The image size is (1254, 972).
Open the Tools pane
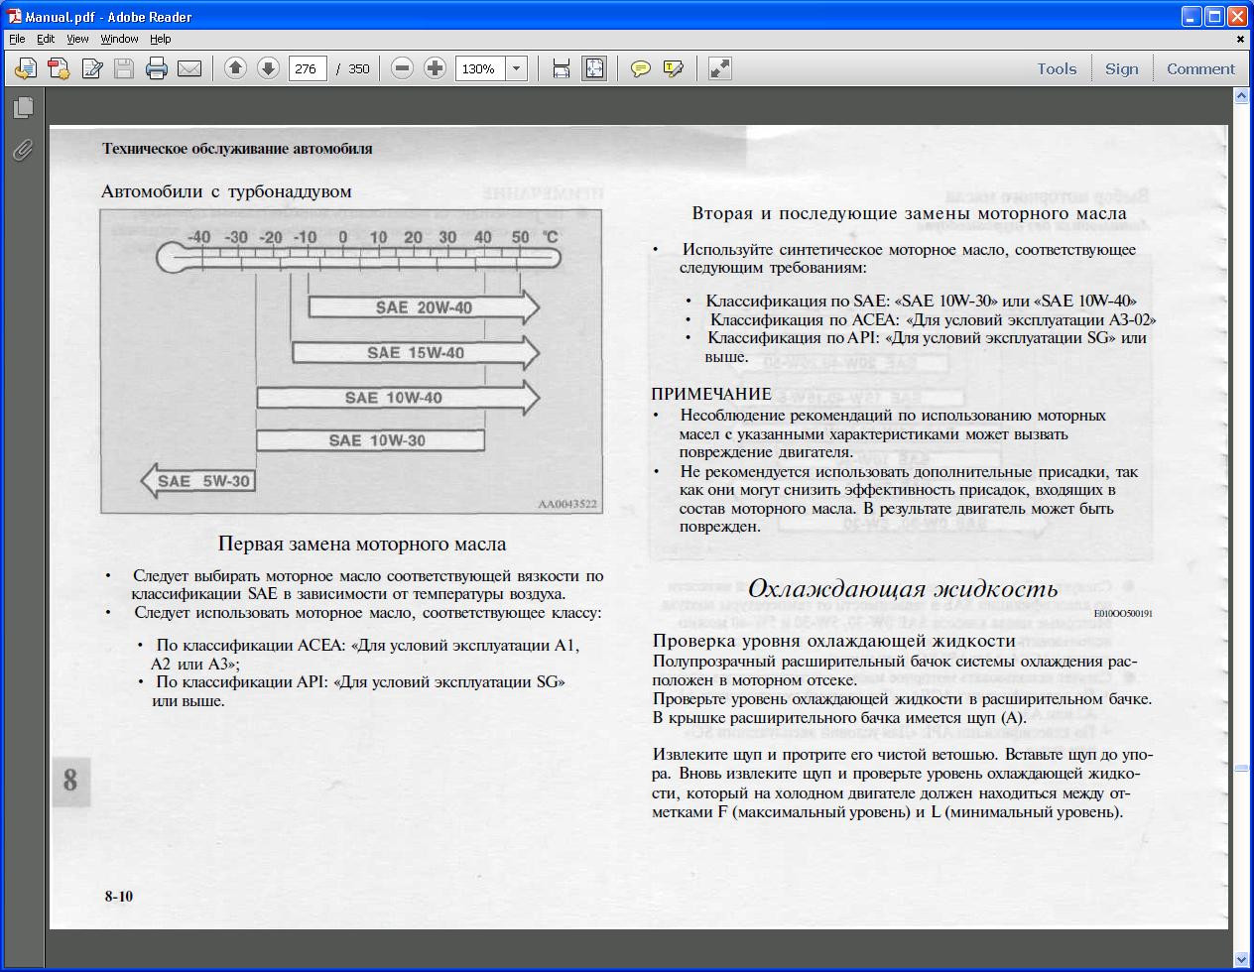pyautogui.click(x=1057, y=68)
